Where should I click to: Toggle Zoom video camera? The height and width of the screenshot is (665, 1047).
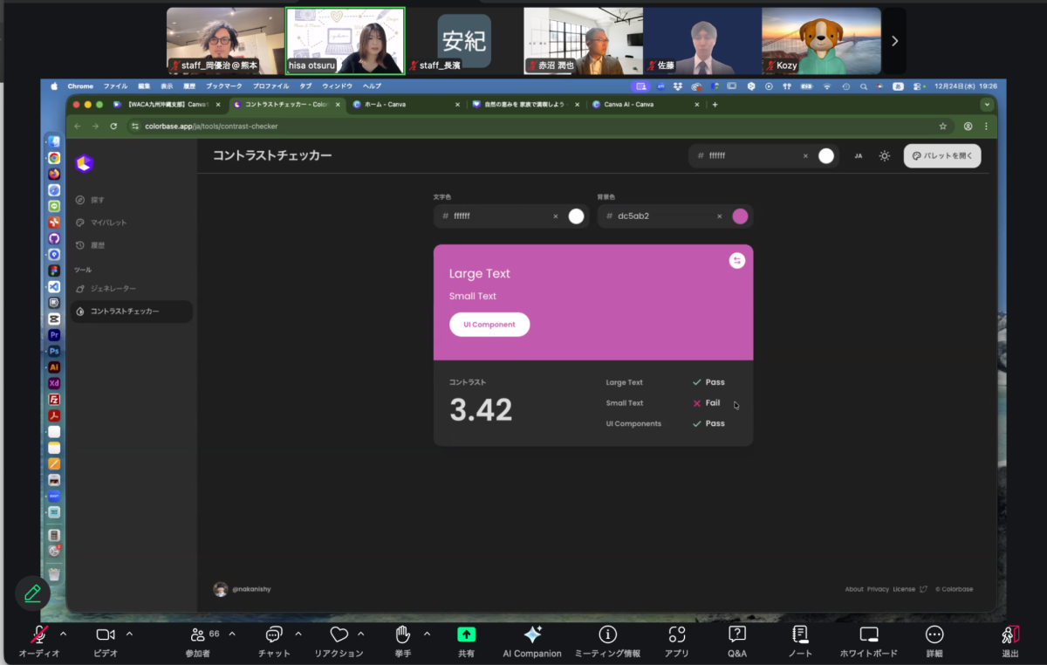coord(106,634)
